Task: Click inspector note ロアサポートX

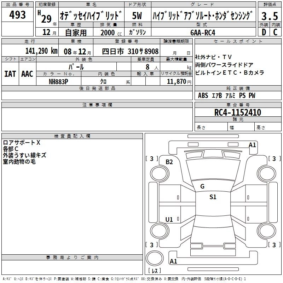Action: pyautogui.click(x=22, y=143)
